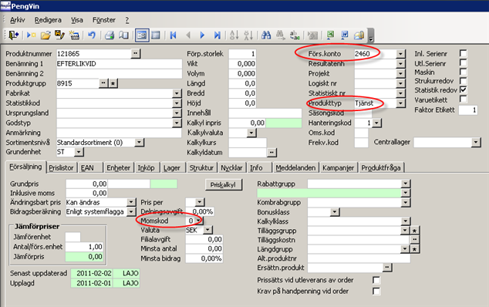Viewport: 489px width, 307px height.
Task: Switch to the Prislistor tab
Action: 61,168
